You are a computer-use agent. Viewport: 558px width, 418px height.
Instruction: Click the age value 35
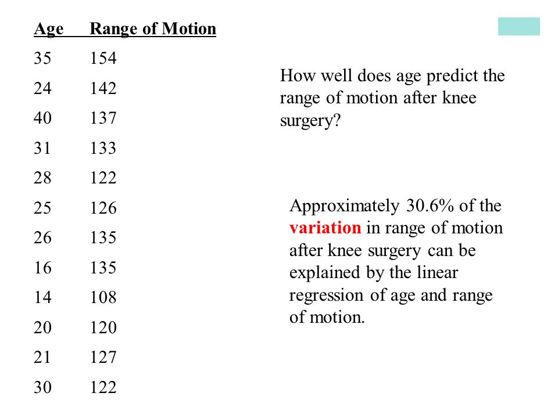(x=42, y=58)
